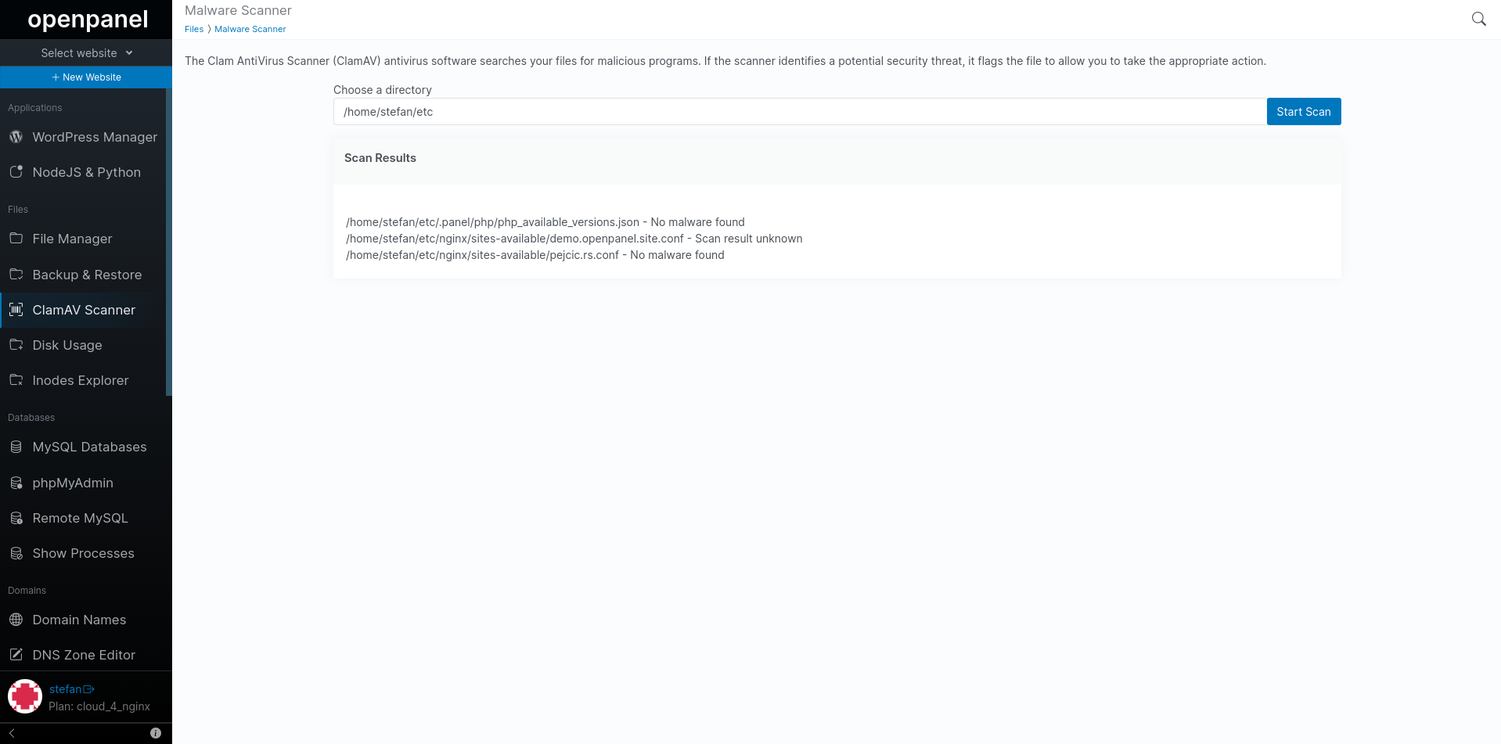
Task: Click the pejcic.rs.conf scan result line
Action: 535,255
